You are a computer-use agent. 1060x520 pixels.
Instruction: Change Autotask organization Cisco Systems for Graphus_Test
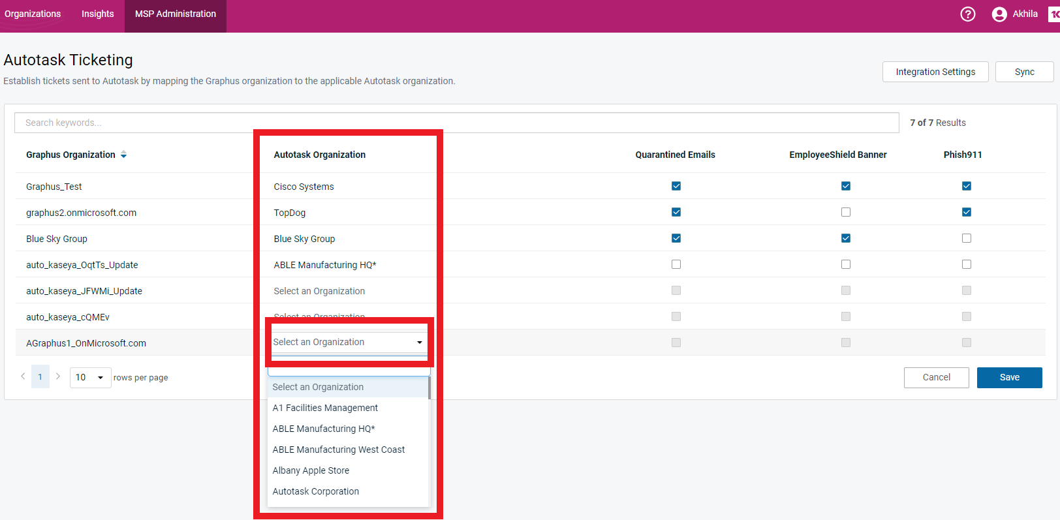pyautogui.click(x=304, y=187)
